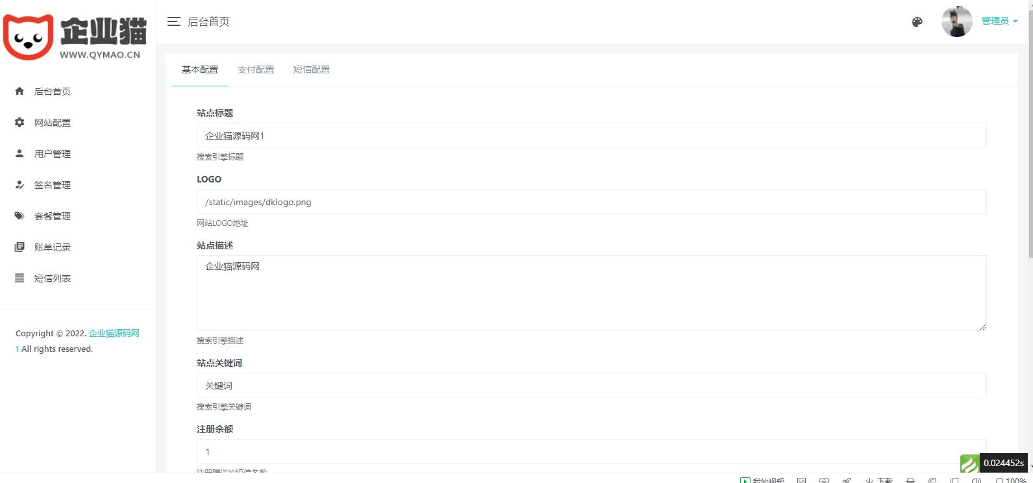Click the 搜索引擎关键词 hint text
Image resolution: width=1033 pixels, height=483 pixels.
click(224, 406)
